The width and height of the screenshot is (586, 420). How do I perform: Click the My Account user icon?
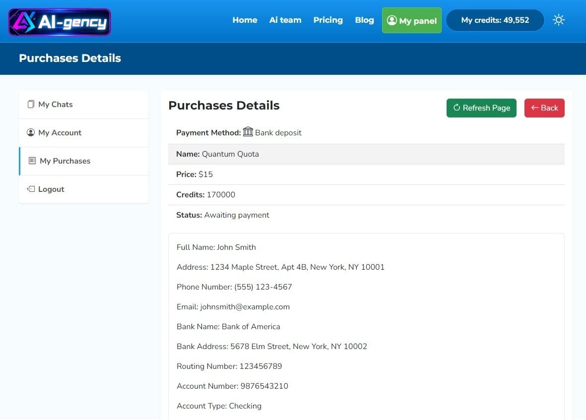(x=31, y=132)
